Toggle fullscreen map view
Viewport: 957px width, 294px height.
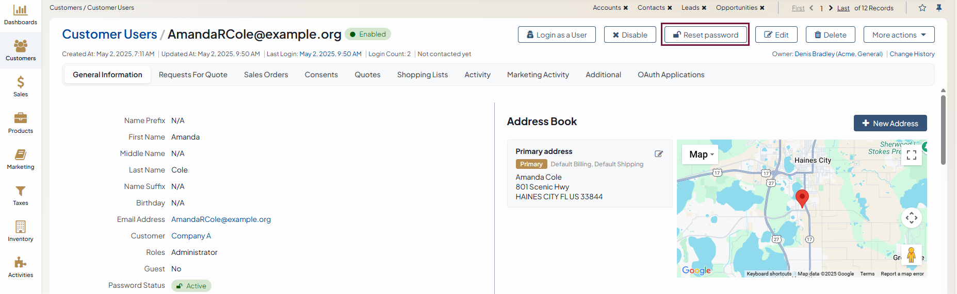click(x=911, y=155)
